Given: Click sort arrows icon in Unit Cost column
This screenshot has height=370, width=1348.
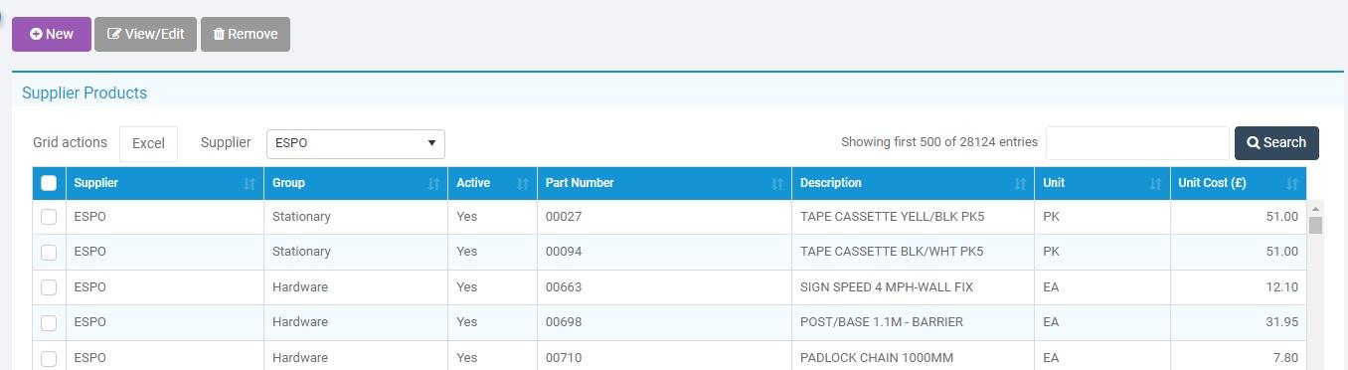Looking at the screenshot, I should click(1292, 184).
